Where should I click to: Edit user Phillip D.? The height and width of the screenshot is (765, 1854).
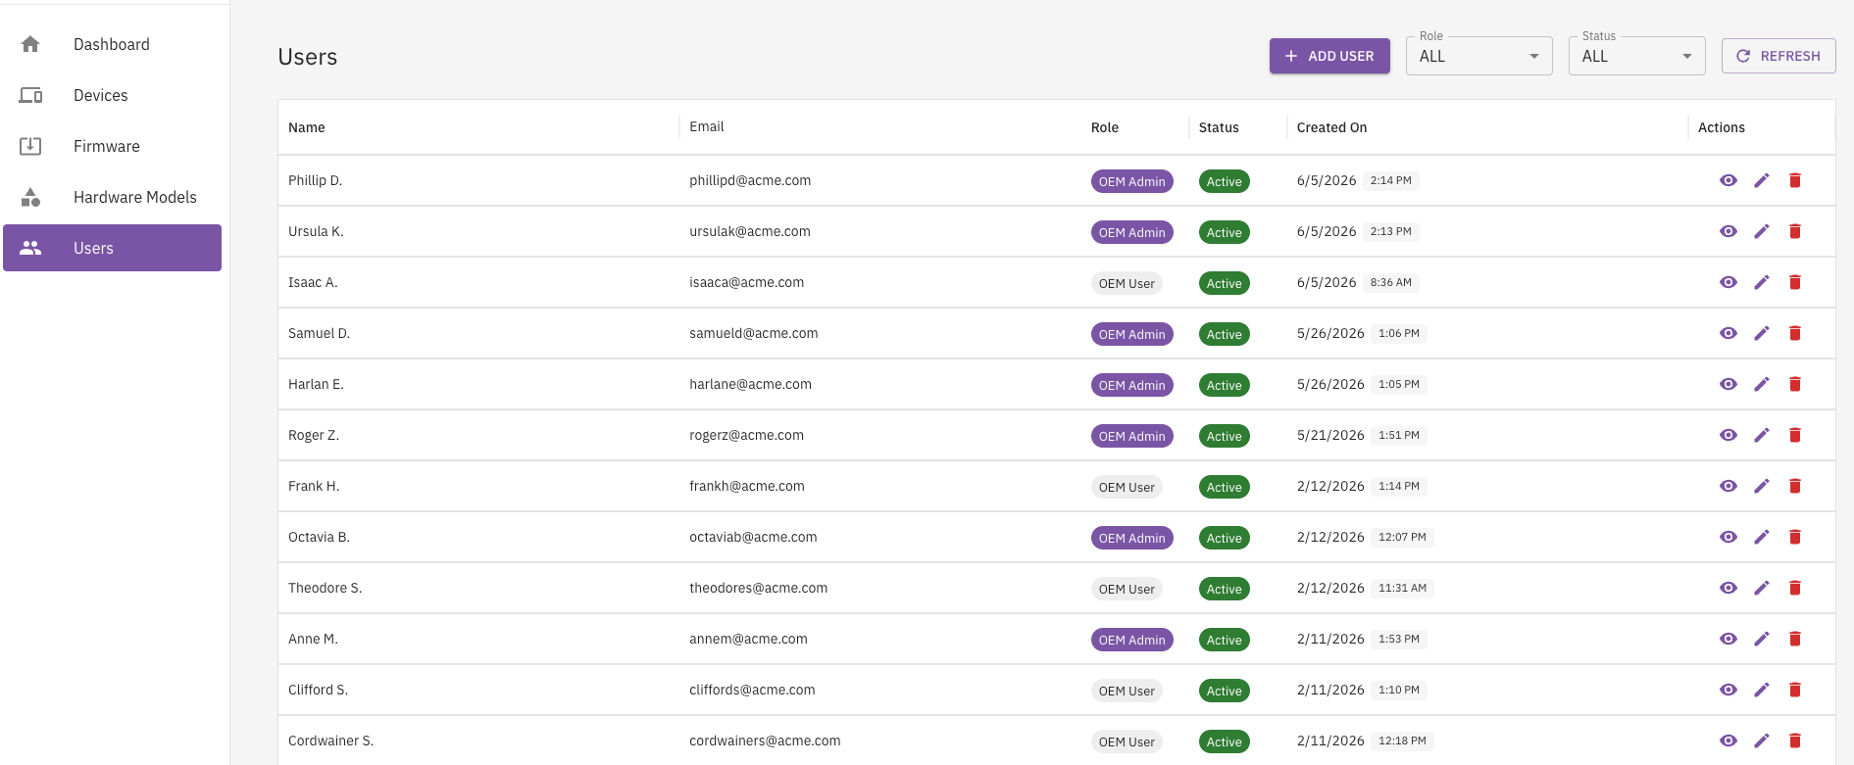(x=1762, y=180)
